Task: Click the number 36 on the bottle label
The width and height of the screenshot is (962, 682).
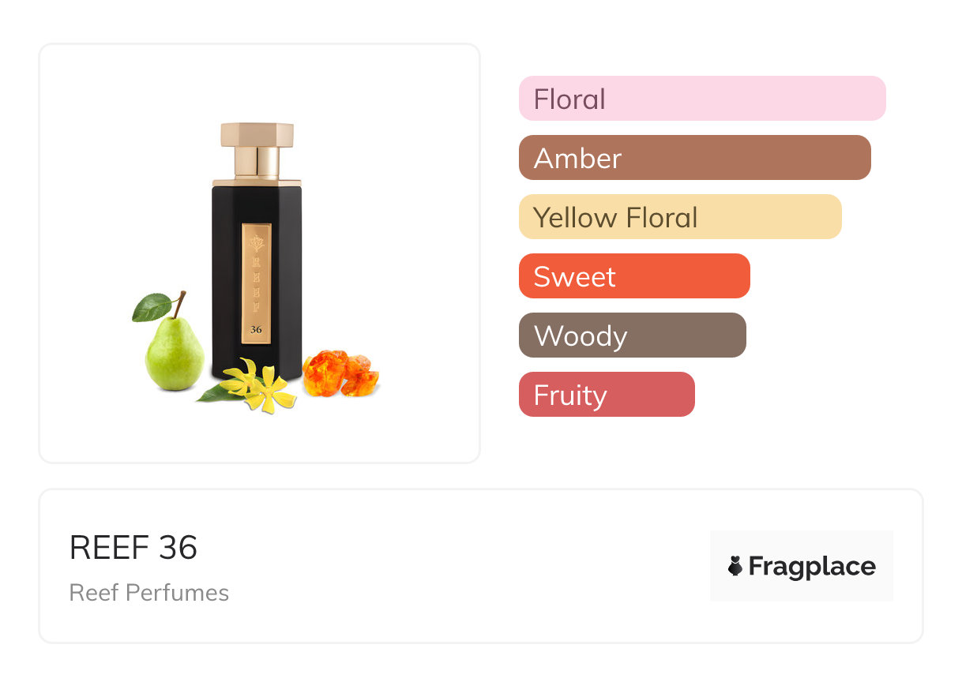Action: tap(256, 330)
